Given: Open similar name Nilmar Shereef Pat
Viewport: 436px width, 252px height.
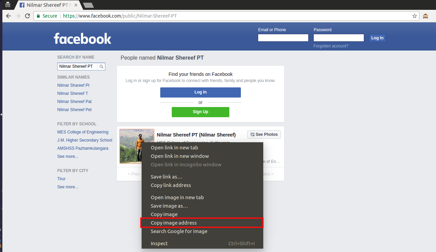Looking at the screenshot, I should pyautogui.click(x=74, y=102).
